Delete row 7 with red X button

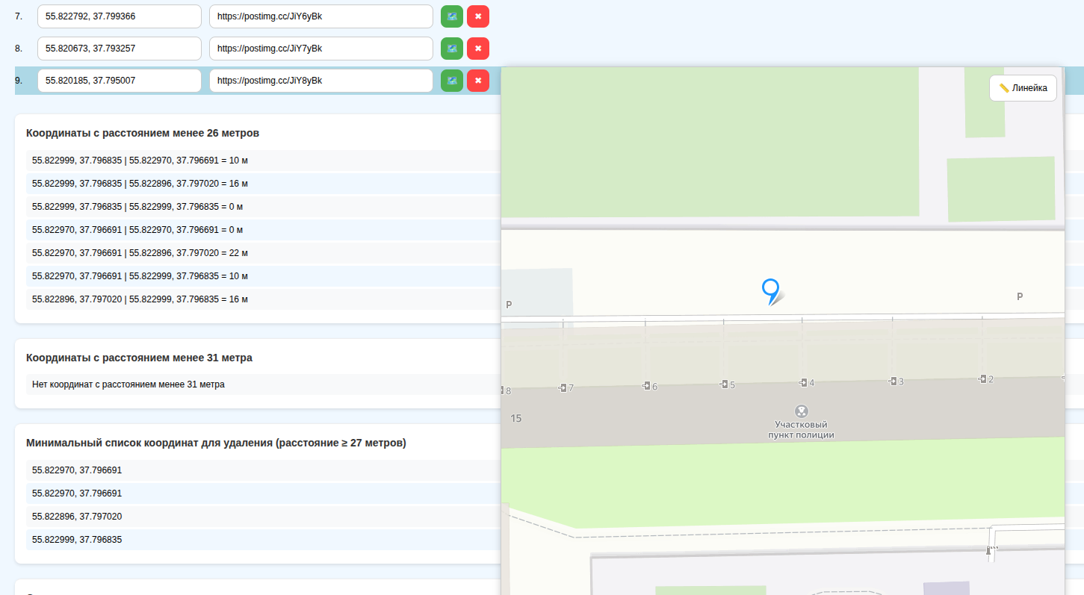click(x=477, y=16)
